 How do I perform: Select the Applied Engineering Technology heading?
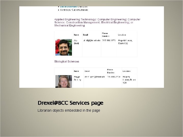click(97, 22)
